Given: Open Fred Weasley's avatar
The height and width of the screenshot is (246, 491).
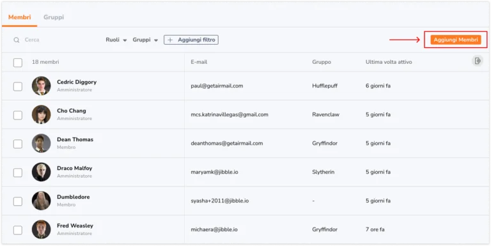Looking at the screenshot, I should click(x=42, y=230).
